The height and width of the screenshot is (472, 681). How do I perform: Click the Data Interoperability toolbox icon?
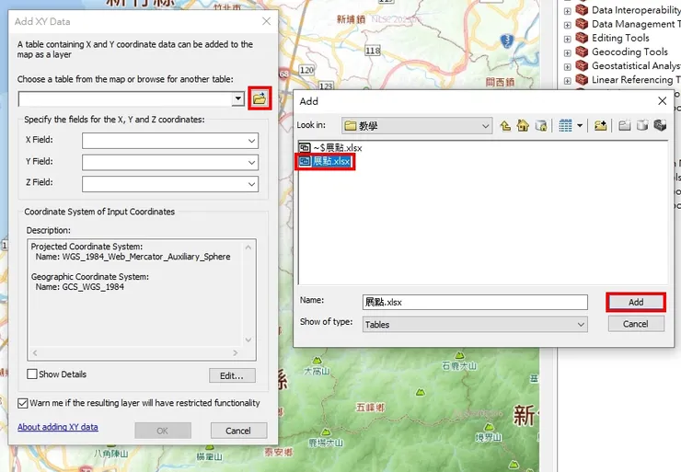(x=582, y=10)
